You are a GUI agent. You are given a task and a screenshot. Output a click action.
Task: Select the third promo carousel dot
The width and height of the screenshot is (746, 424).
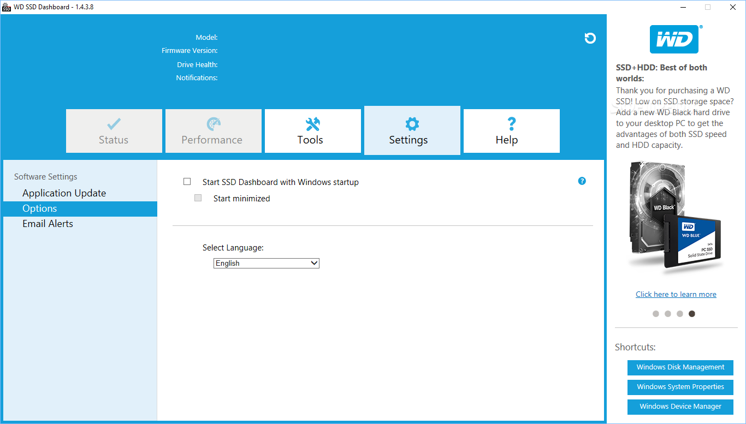680,314
